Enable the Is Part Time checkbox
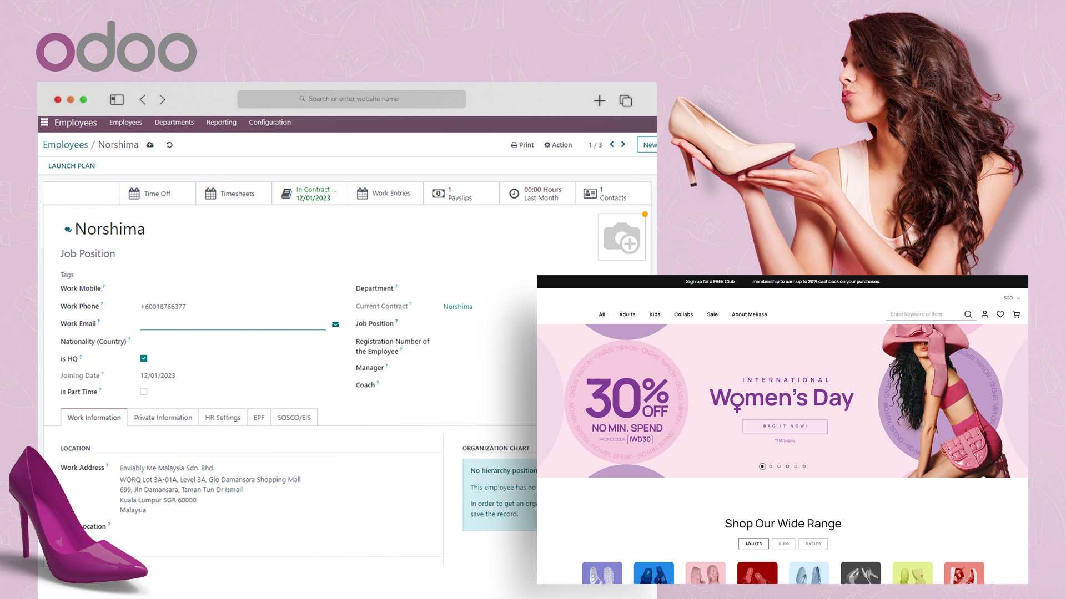This screenshot has width=1066, height=599. (143, 391)
